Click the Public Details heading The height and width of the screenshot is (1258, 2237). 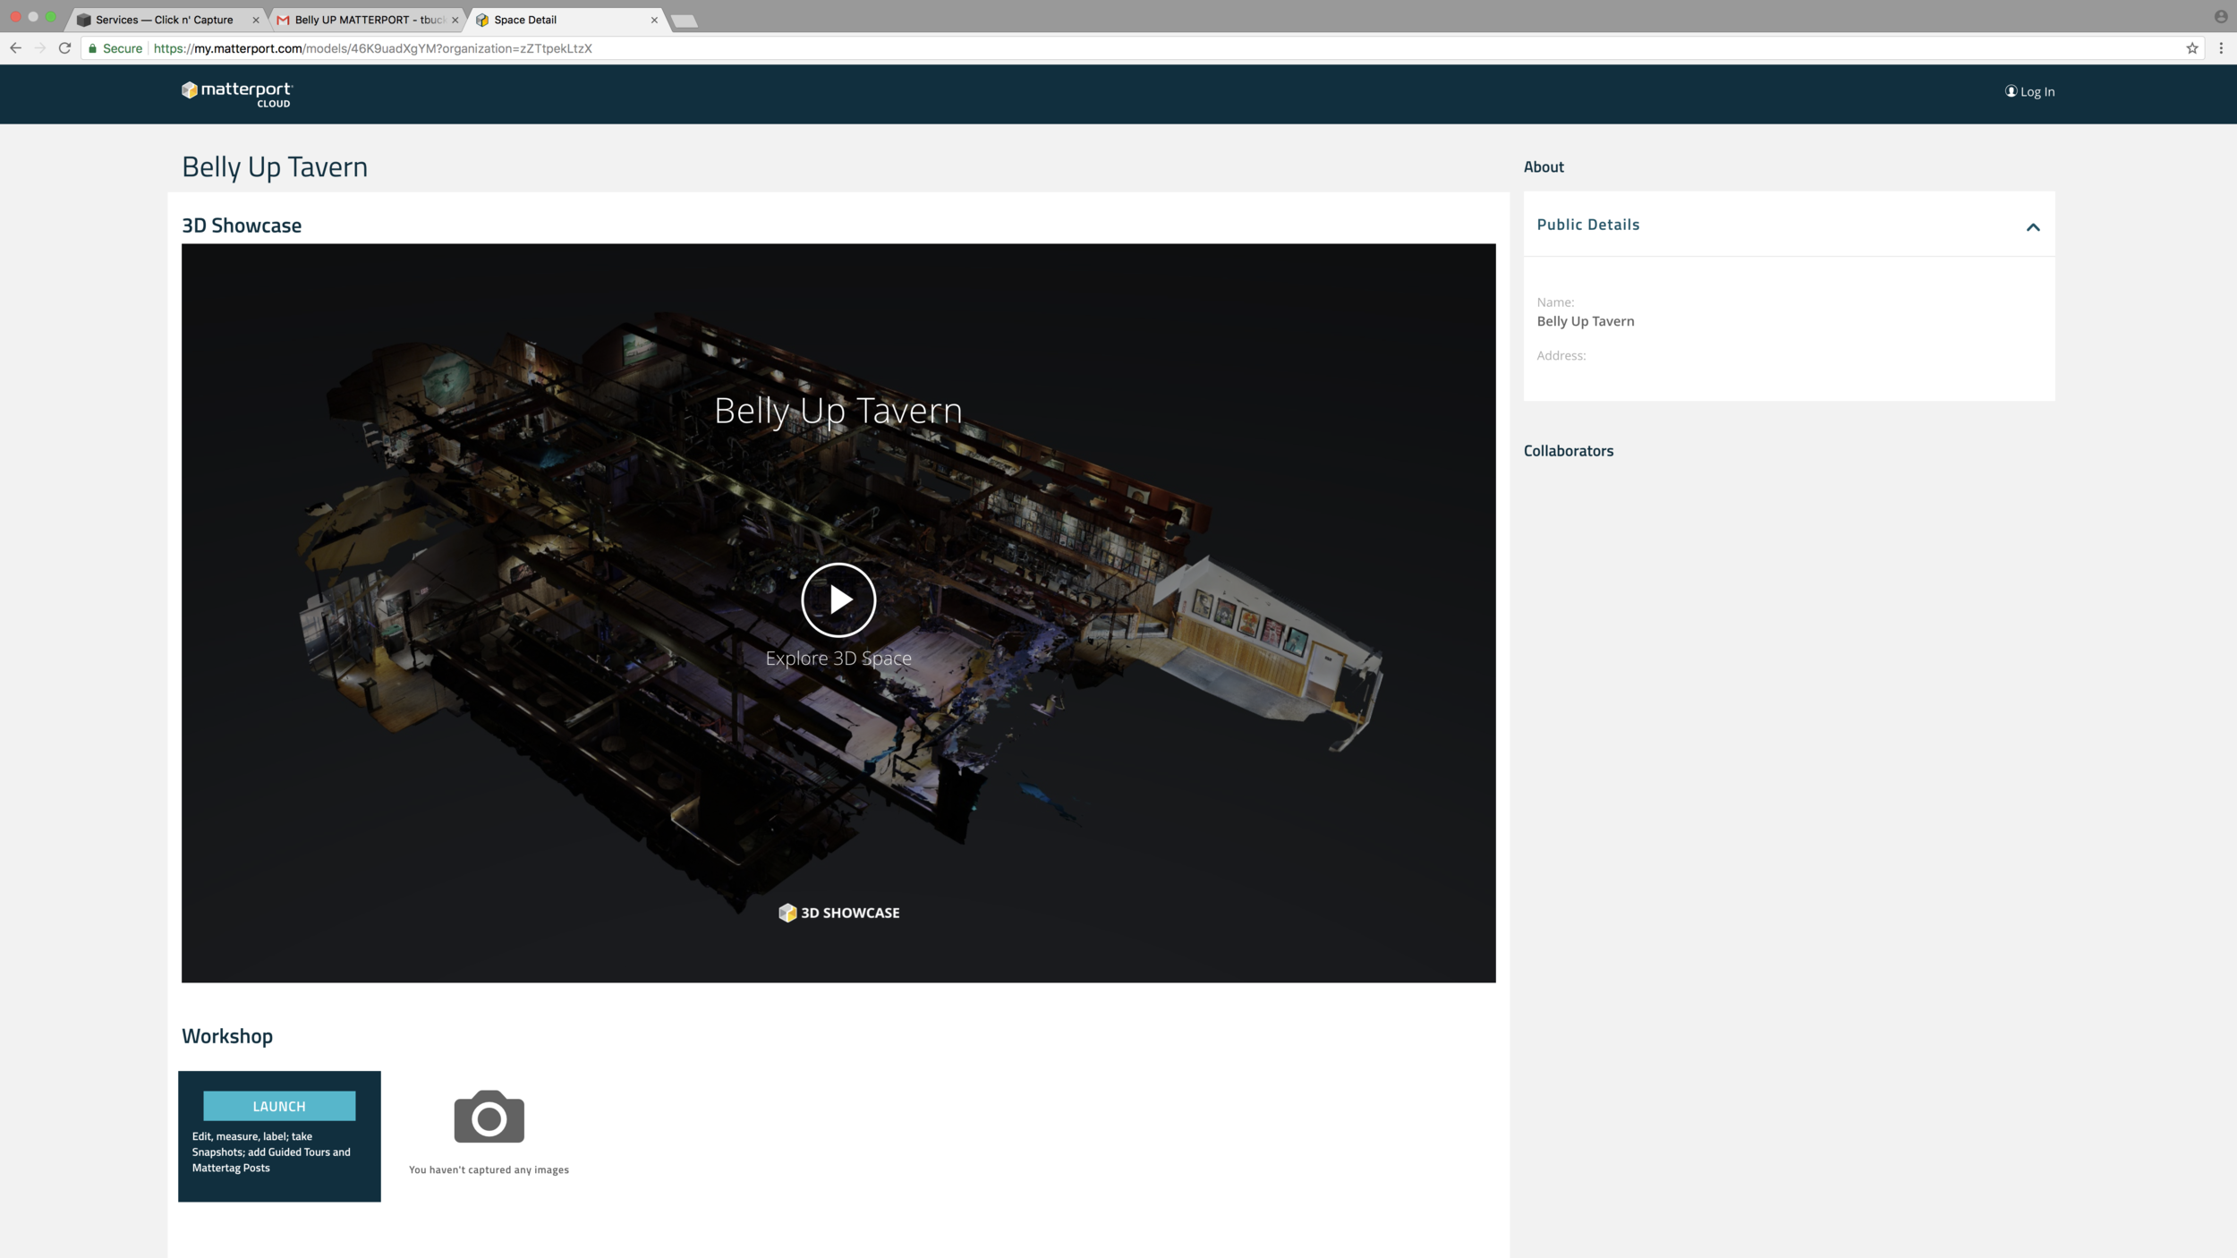1588,225
